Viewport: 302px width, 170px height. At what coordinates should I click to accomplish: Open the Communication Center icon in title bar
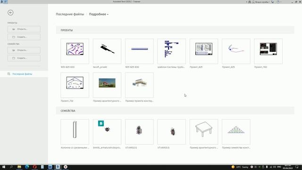point(250,2)
